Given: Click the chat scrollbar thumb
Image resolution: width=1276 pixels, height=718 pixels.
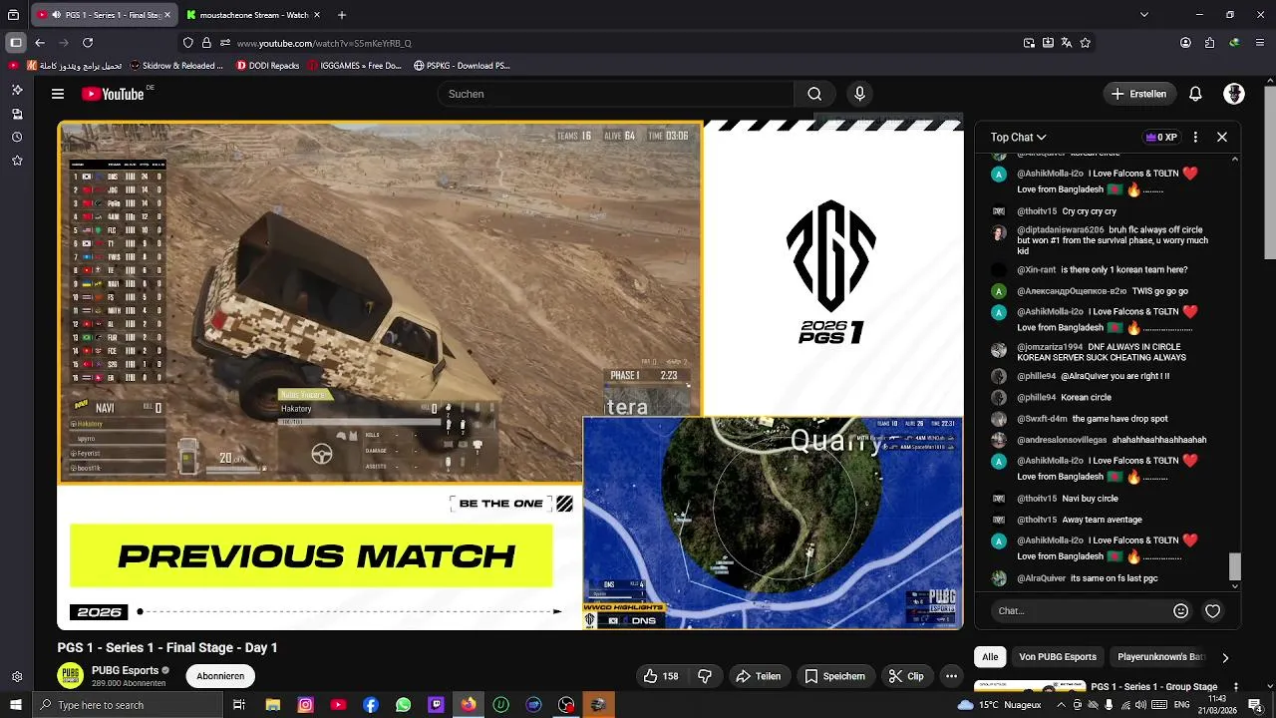Looking at the screenshot, I should [1235, 565].
